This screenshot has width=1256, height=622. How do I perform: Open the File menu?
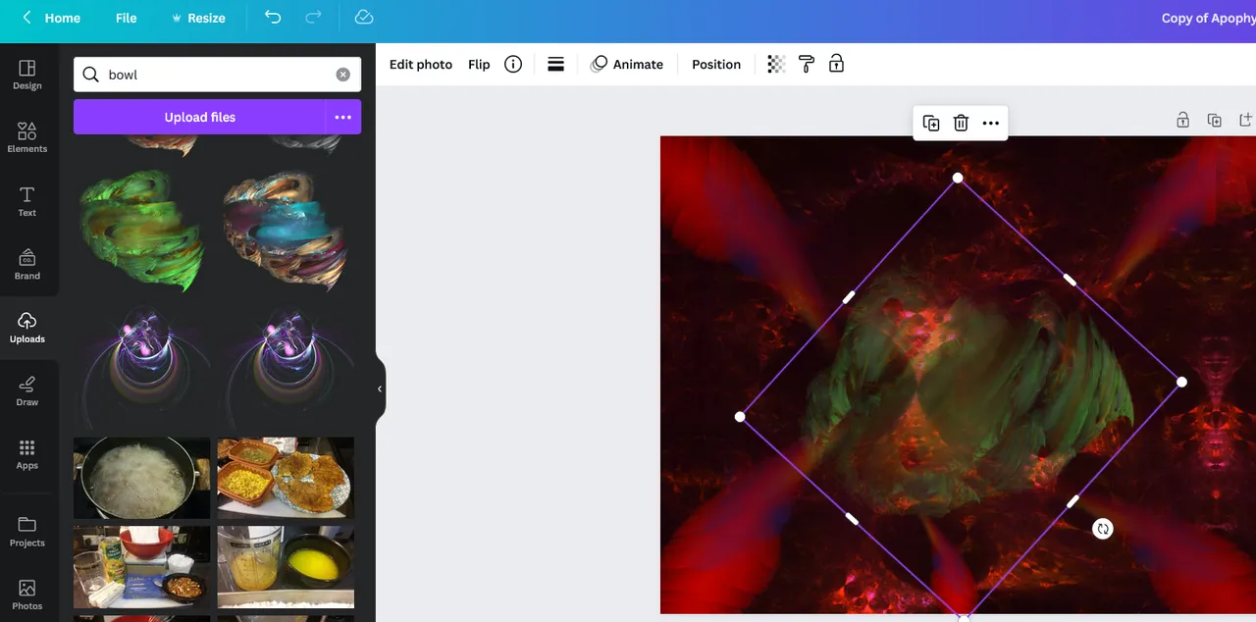[x=127, y=18]
